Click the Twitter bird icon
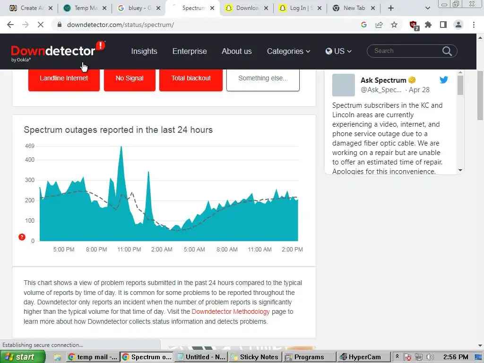This screenshot has height=363, width=484. point(444,79)
